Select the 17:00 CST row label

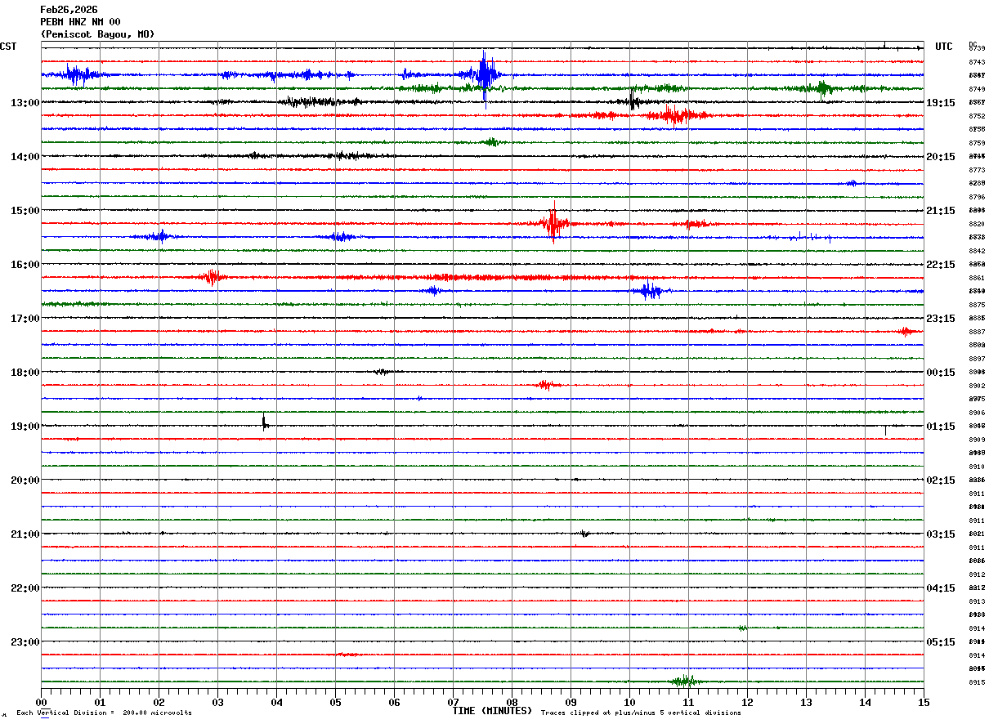(25, 319)
